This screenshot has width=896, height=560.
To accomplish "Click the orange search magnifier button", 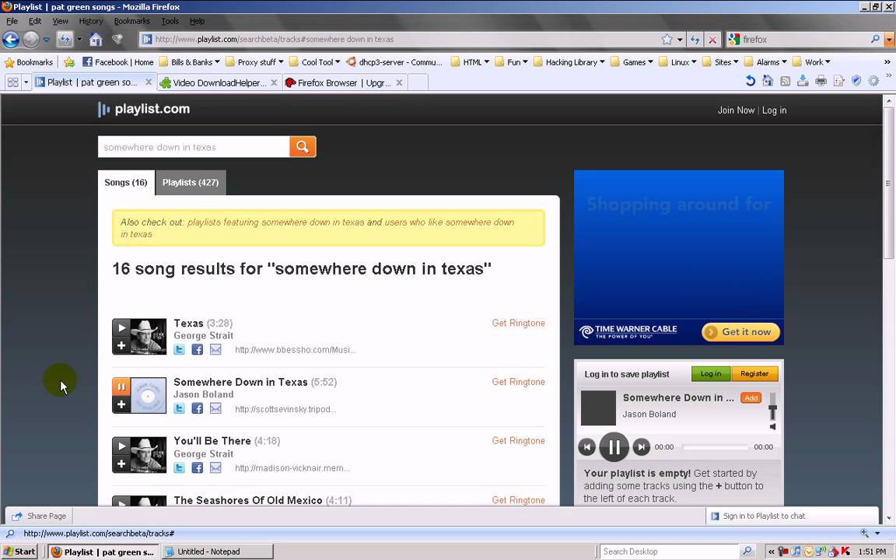I will pyautogui.click(x=303, y=147).
